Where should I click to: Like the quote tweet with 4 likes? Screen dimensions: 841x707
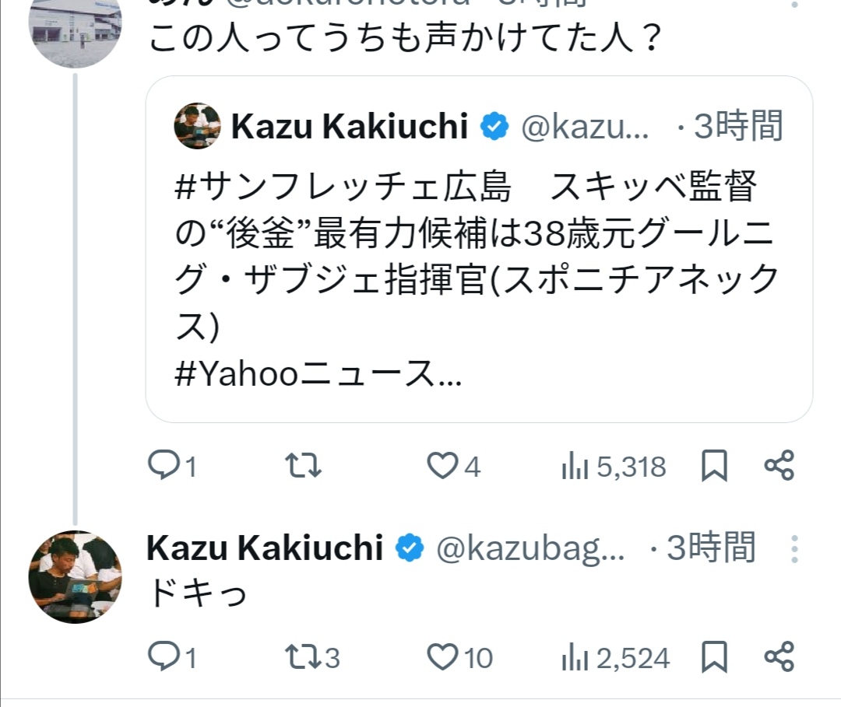point(443,466)
